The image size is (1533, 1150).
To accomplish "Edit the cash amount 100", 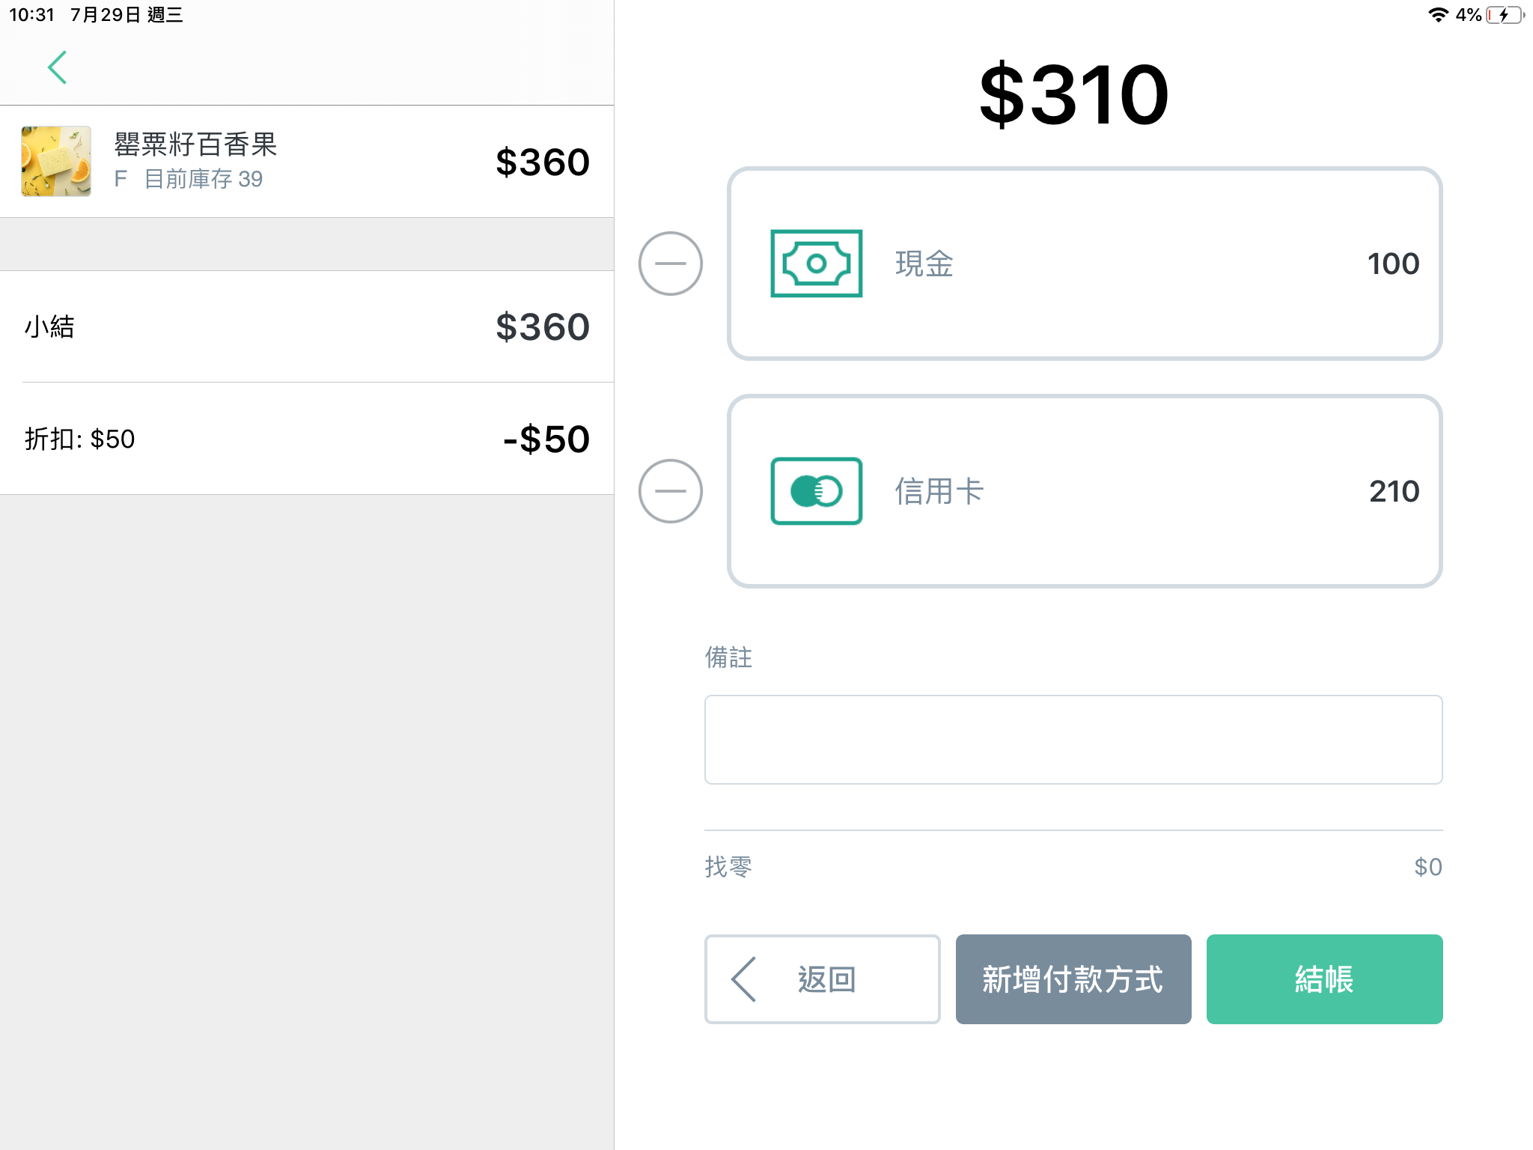I will coord(1393,264).
